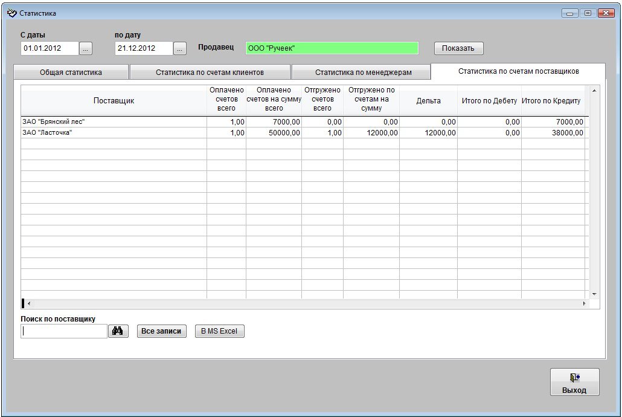Export table using В MS Excel button
This screenshot has height=417, width=622.
219,331
